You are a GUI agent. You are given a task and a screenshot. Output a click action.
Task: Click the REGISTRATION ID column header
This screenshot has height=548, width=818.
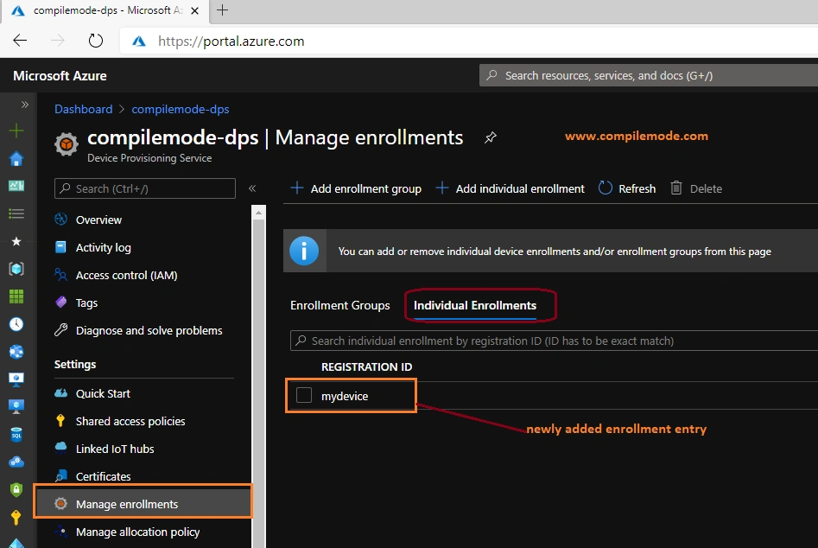367,366
